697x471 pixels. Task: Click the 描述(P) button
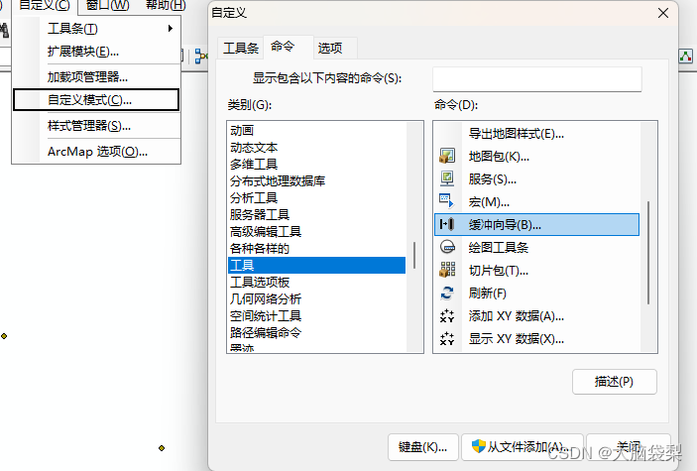coord(615,382)
